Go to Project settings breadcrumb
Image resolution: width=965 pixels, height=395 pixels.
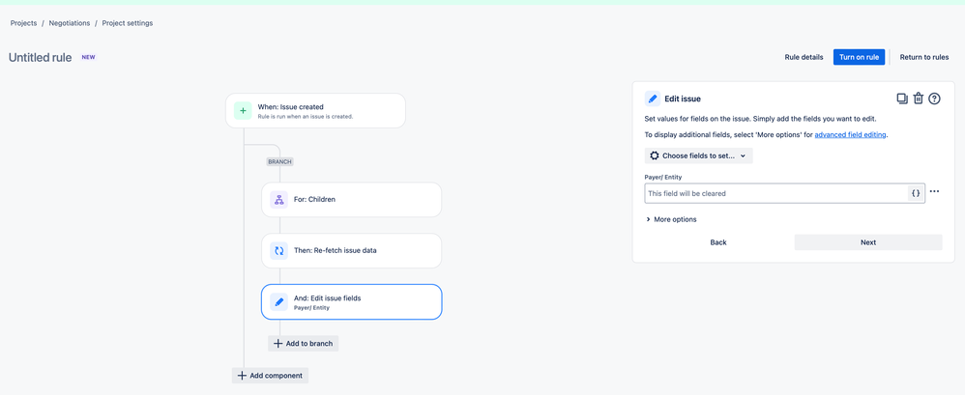(128, 23)
